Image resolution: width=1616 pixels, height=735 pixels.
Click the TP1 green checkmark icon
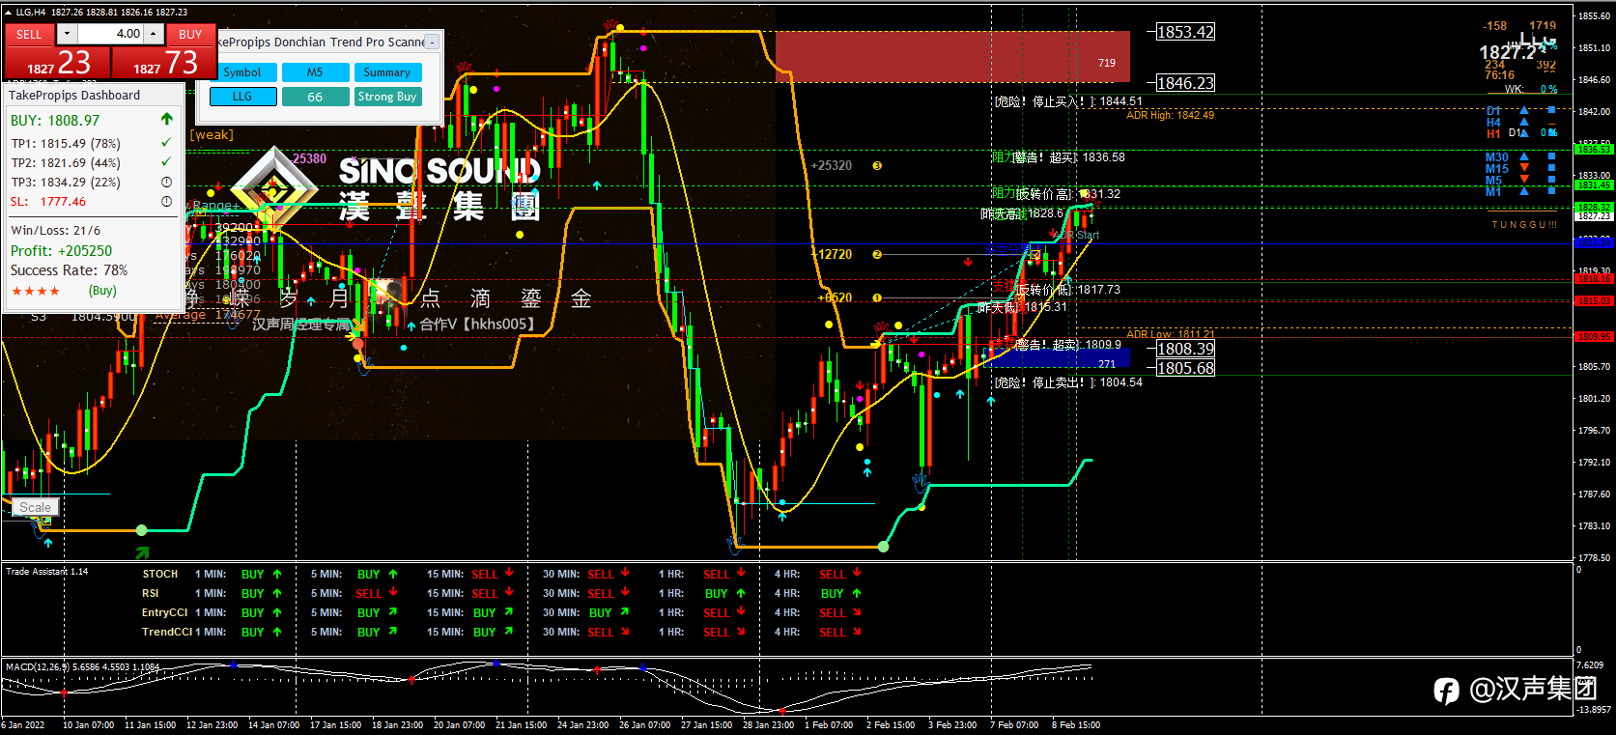click(166, 142)
